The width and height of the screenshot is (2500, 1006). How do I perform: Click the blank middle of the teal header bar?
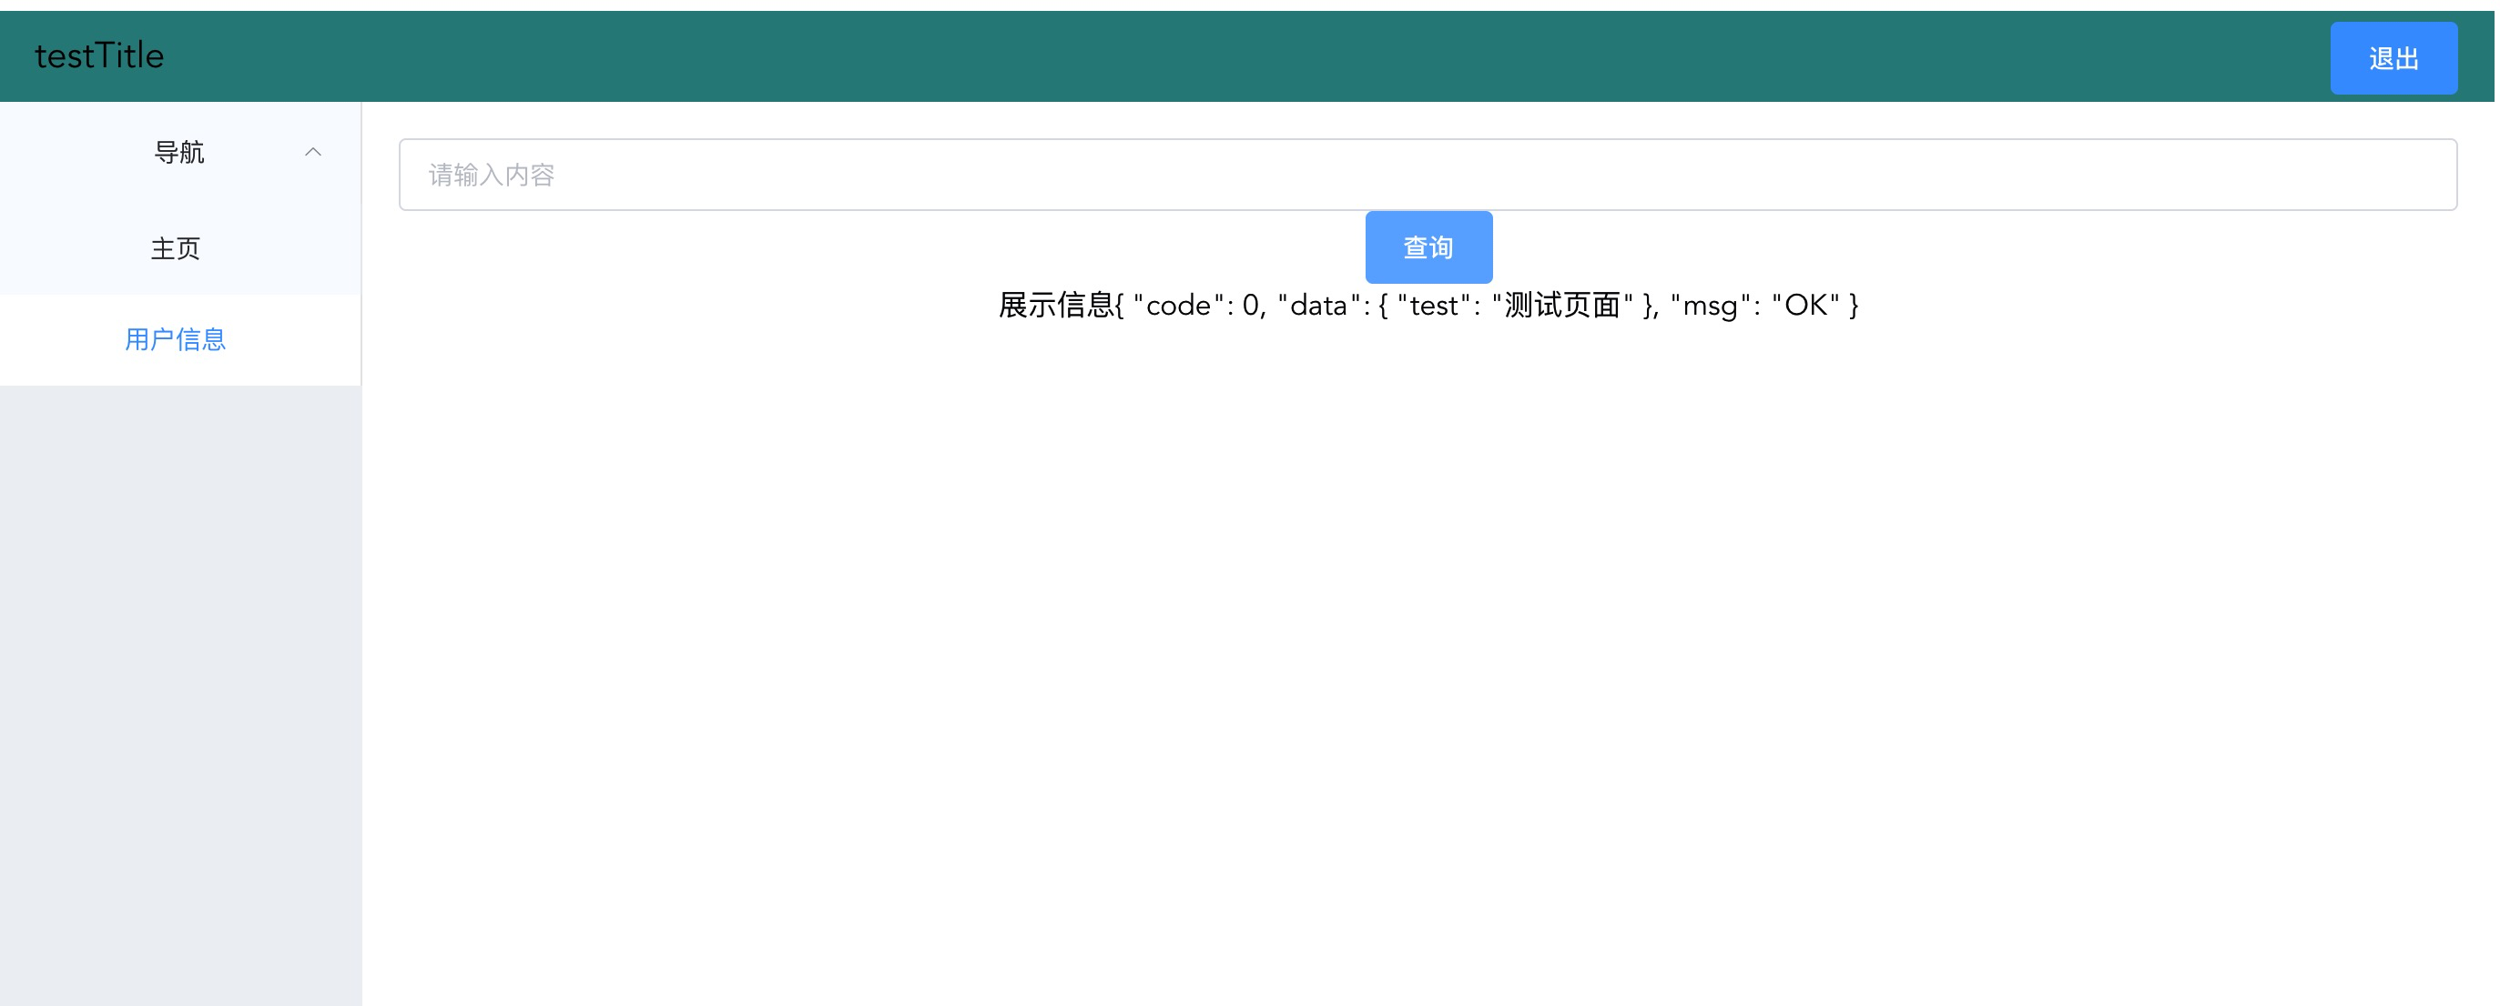(1242, 56)
